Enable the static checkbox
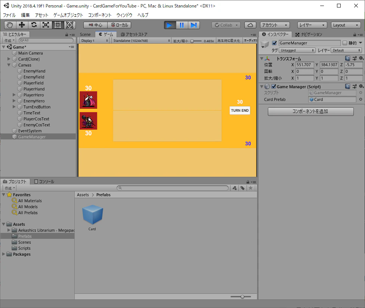This screenshot has width=365, height=308. 345,43
